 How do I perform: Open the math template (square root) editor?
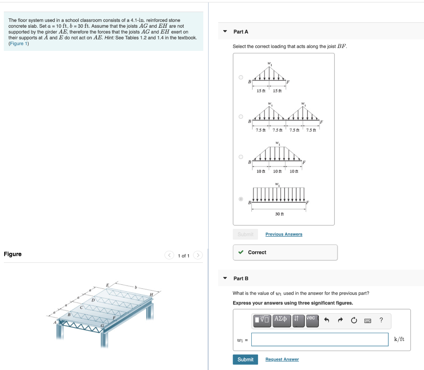click(x=261, y=321)
